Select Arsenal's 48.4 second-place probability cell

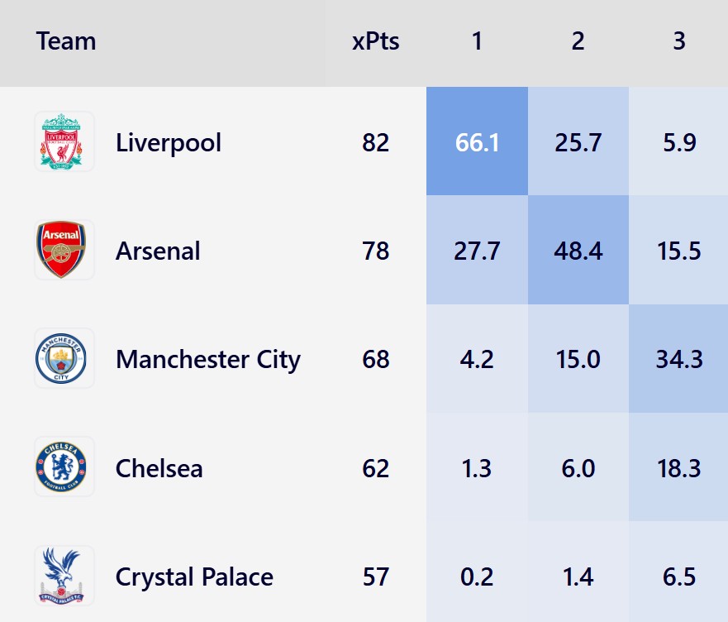point(578,251)
